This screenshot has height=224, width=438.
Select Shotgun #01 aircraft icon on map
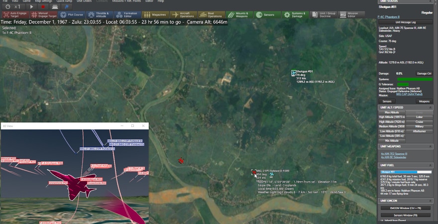point(293,73)
